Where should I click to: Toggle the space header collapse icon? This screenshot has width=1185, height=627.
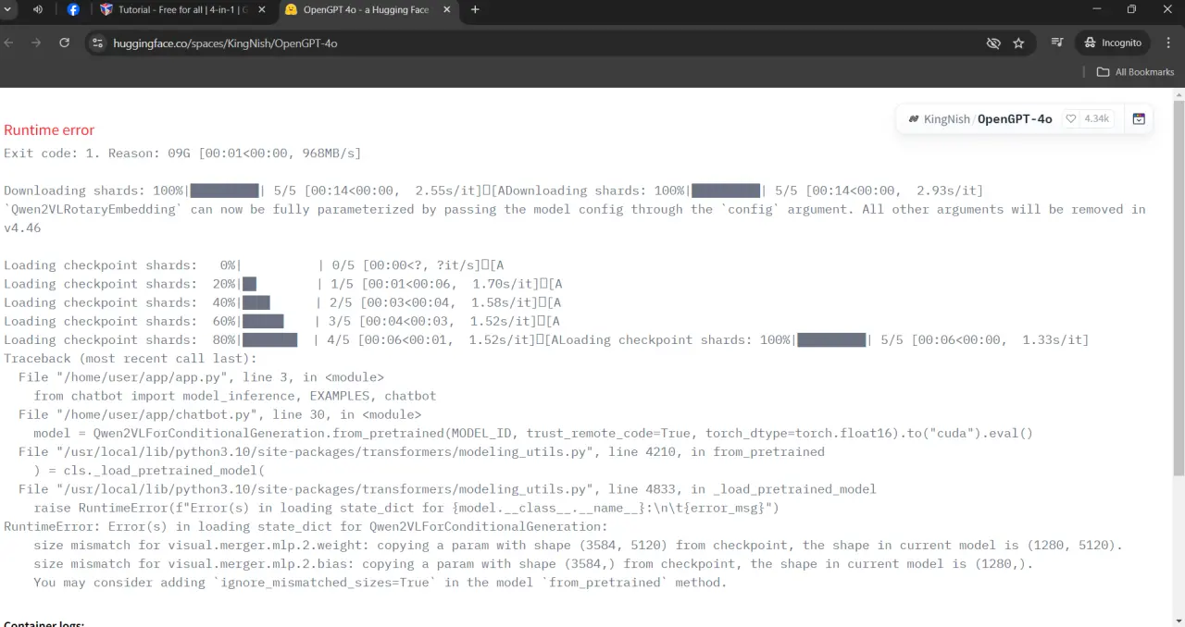coord(1139,119)
